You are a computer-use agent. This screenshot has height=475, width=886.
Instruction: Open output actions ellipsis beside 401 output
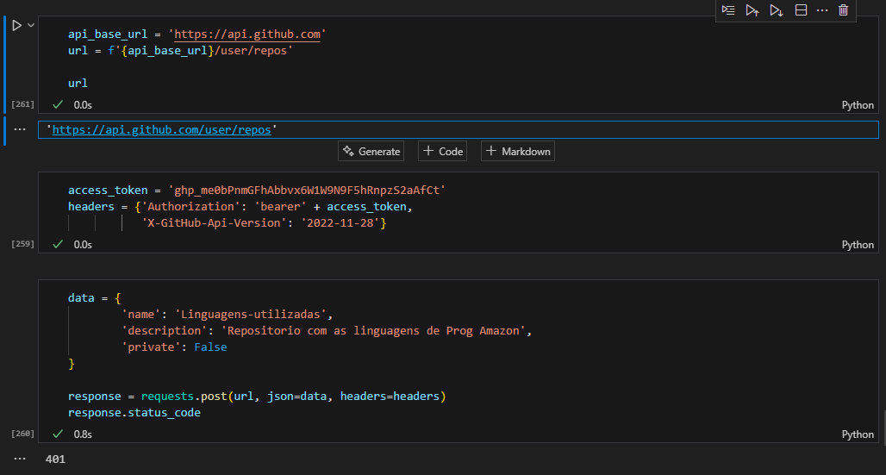[x=20, y=459]
